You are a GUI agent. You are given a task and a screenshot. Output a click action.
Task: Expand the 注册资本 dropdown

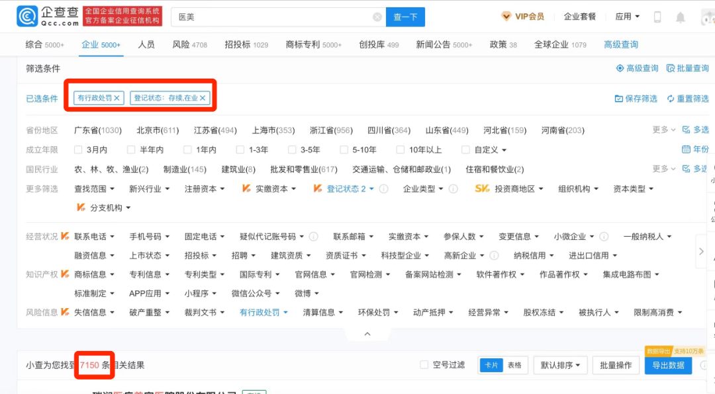click(x=204, y=189)
